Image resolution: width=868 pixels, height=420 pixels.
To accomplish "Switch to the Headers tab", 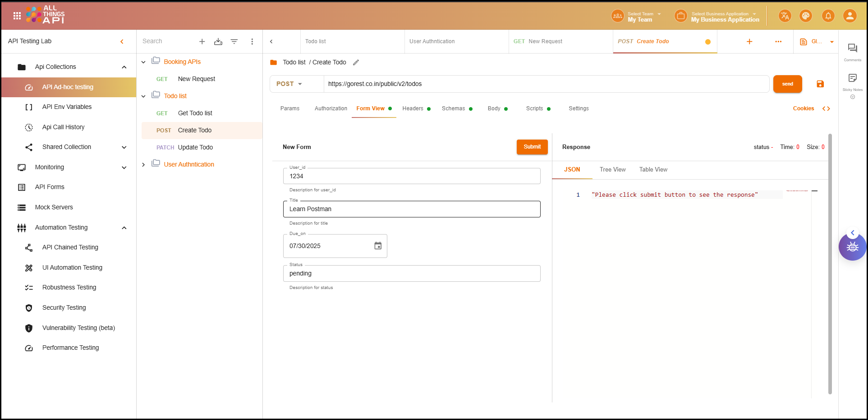I will pos(413,108).
